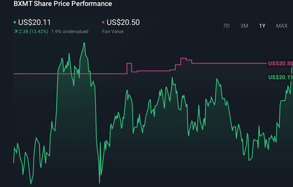Screen dimensions: 293x187
Task: Click the US$20.50 fair value heading
Action: click(123, 23)
